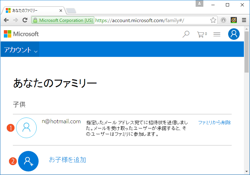250x175 pixels.
Task: Click the ファミリから削除 link
Action: [214, 123]
